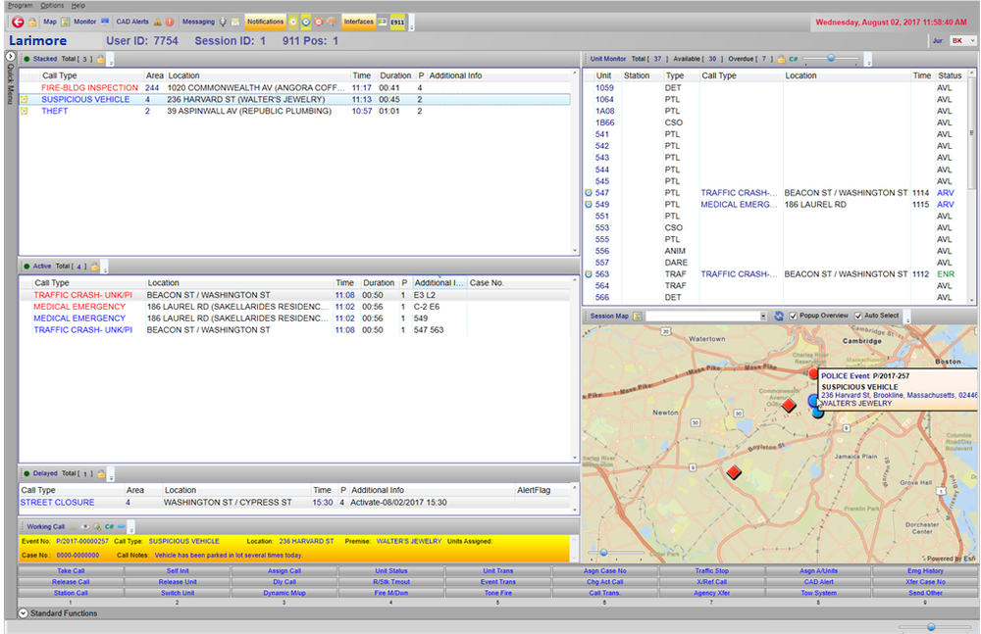Screen dimensions: 981x634
Task: Open the Session Map combo box
Action: (763, 316)
